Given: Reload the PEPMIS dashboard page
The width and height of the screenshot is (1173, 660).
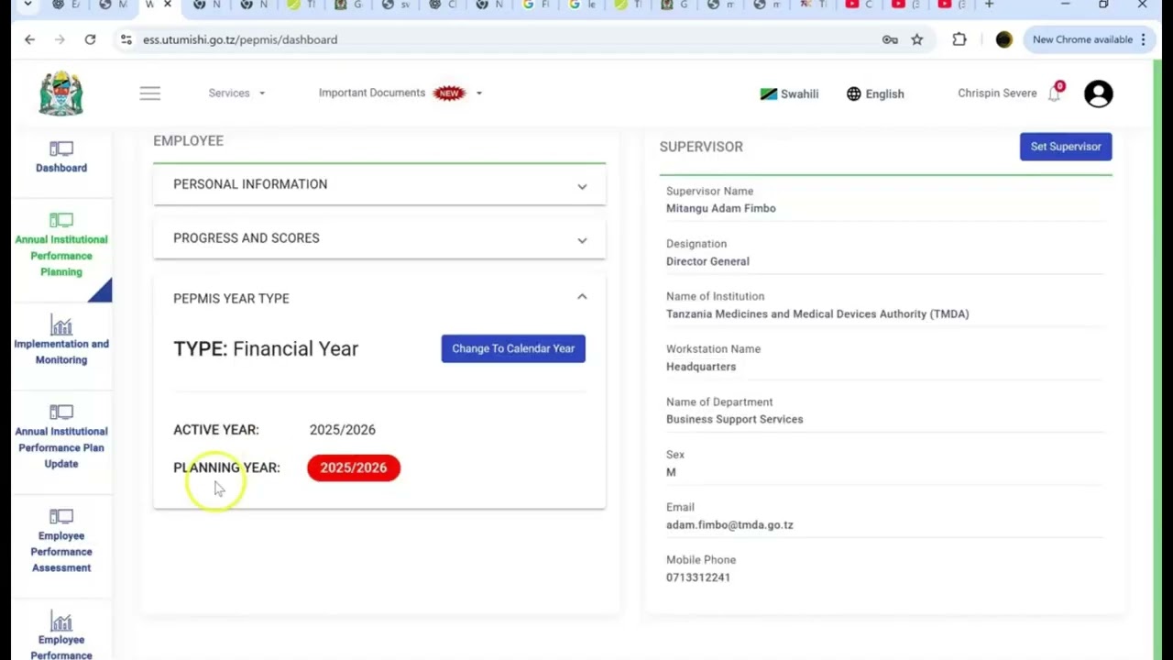Looking at the screenshot, I should [90, 39].
